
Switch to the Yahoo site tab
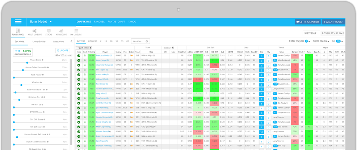tap(132, 22)
